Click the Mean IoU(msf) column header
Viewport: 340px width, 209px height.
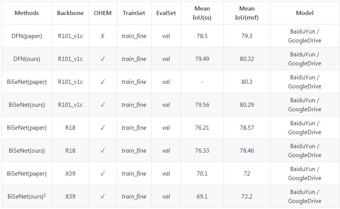[x=247, y=13]
